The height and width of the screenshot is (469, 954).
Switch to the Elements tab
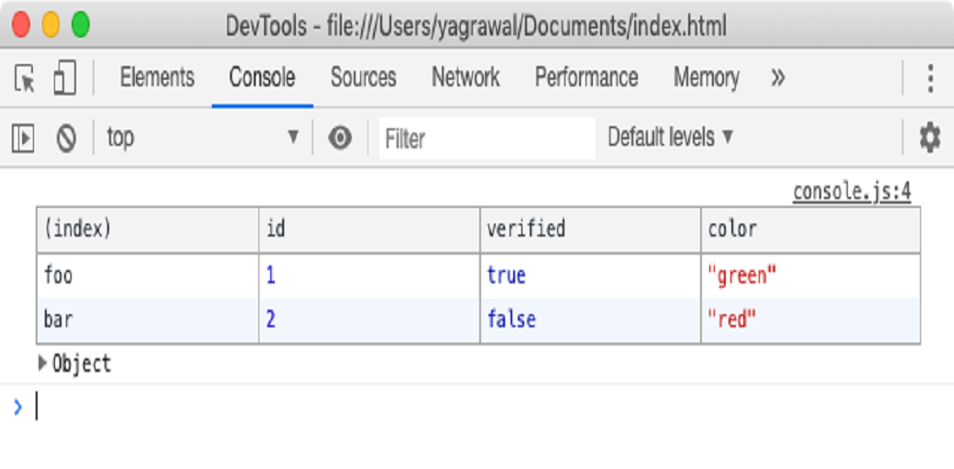click(x=158, y=78)
